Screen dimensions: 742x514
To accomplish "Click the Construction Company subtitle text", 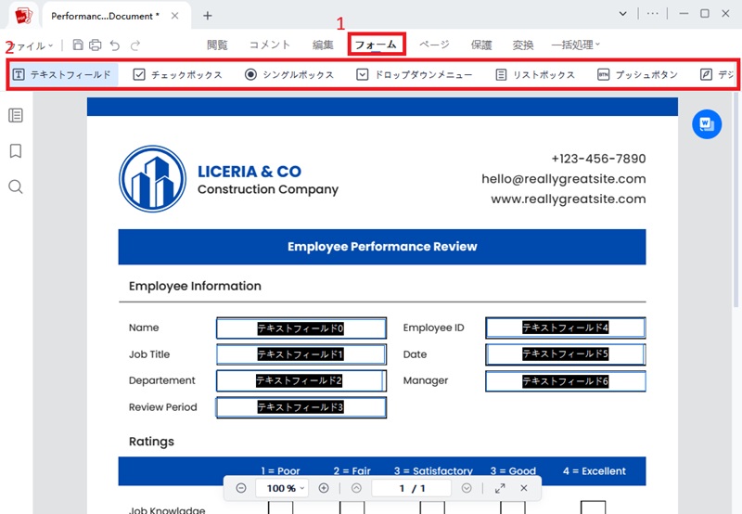I will coord(268,189).
